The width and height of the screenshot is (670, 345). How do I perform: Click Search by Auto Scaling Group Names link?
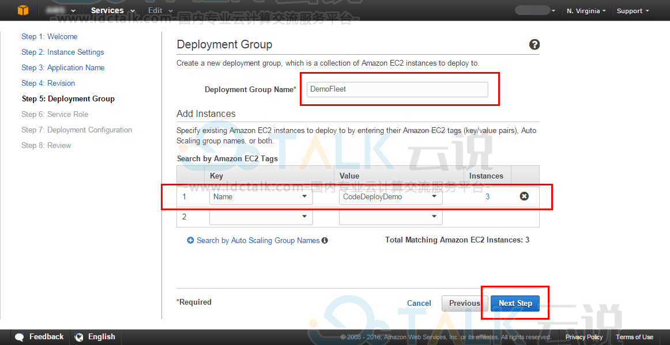258,240
